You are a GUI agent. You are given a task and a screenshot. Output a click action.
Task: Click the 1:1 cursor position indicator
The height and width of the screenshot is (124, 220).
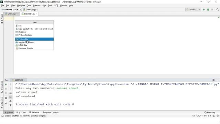coord(194,116)
